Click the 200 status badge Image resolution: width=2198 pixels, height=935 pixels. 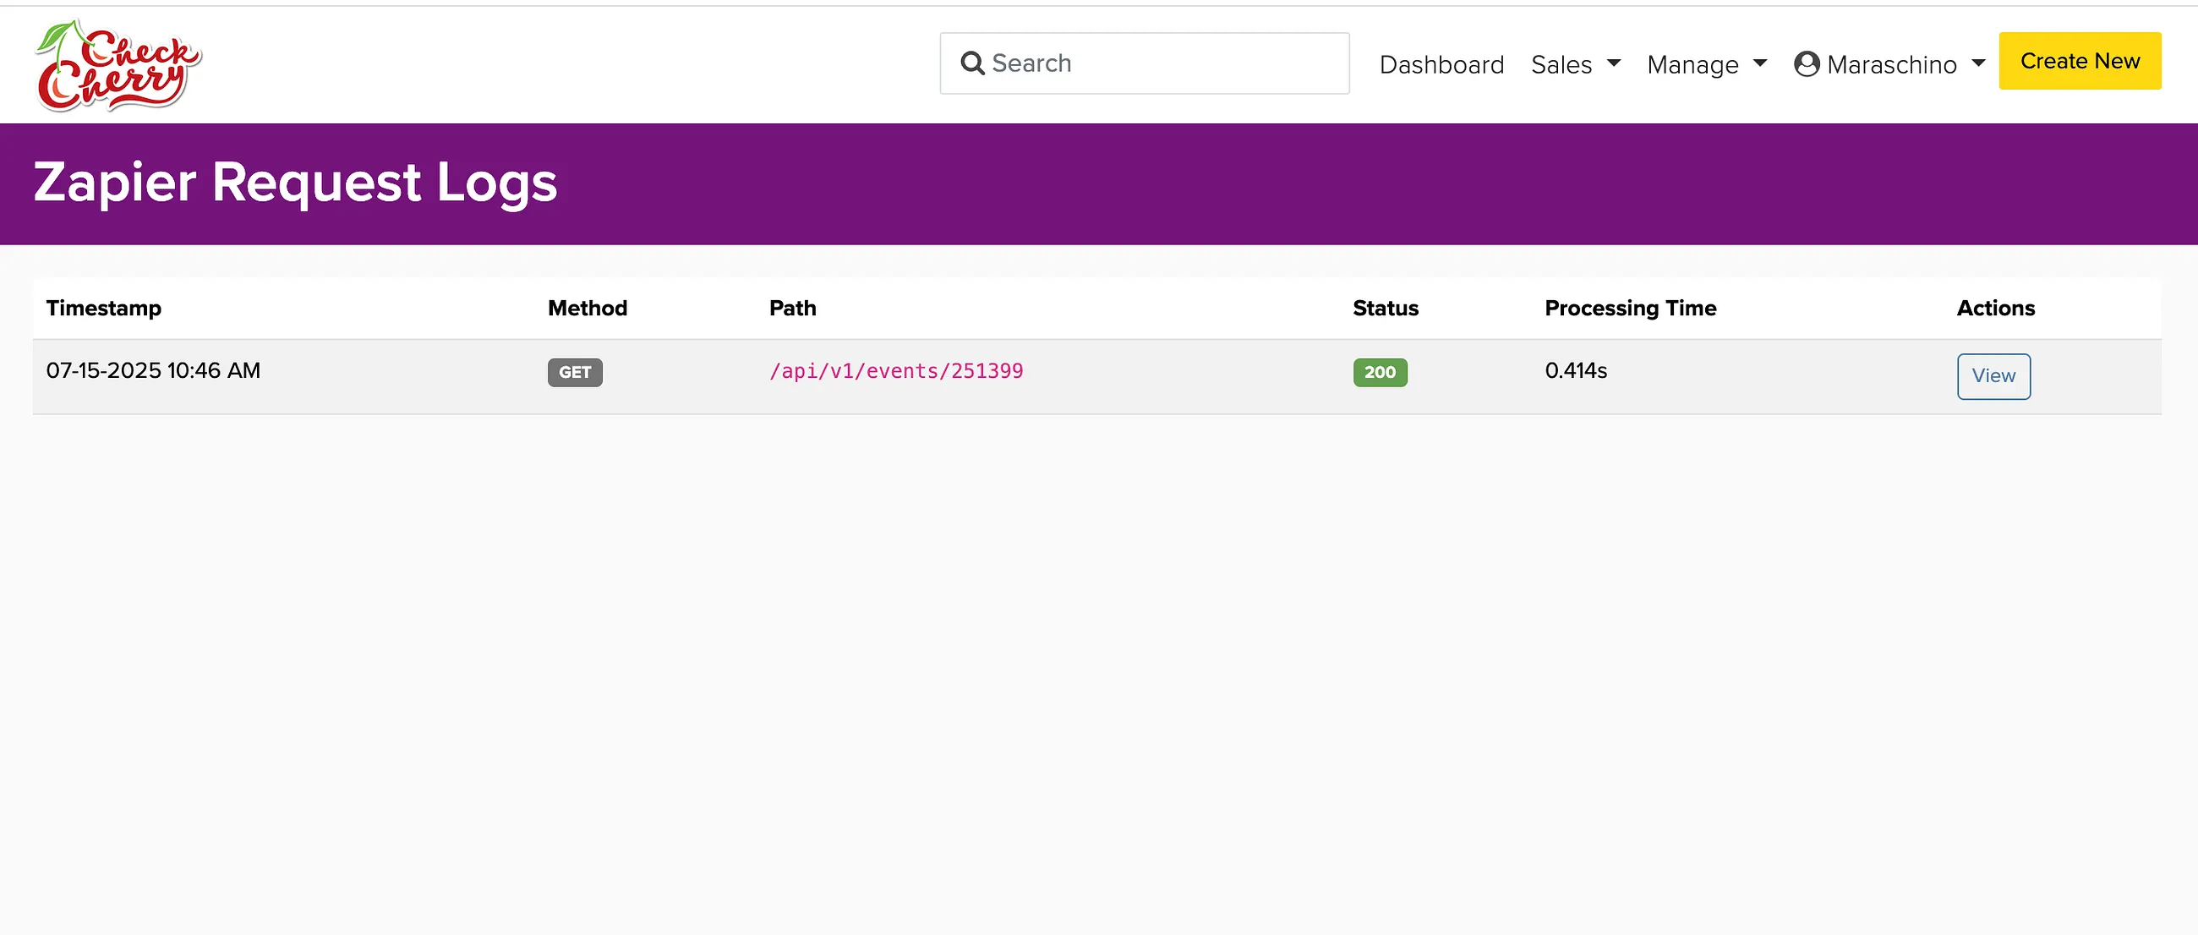pyautogui.click(x=1380, y=372)
